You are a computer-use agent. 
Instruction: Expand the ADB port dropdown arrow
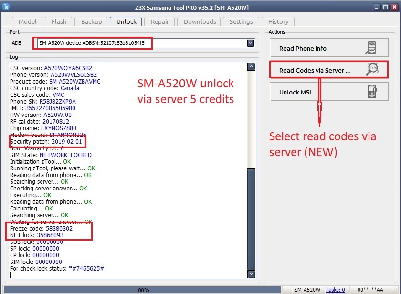click(251, 43)
